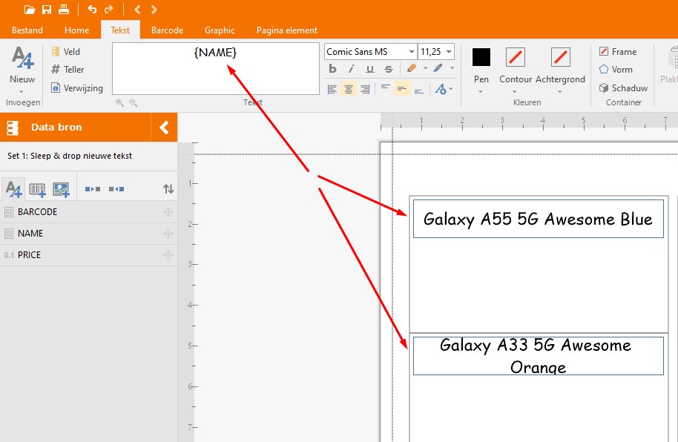Expand the Nieuw insert dropdown
This screenshot has height=442, width=678.
point(22,90)
